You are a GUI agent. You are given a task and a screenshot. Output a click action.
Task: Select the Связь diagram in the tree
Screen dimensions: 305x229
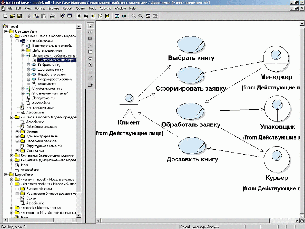click(31, 198)
